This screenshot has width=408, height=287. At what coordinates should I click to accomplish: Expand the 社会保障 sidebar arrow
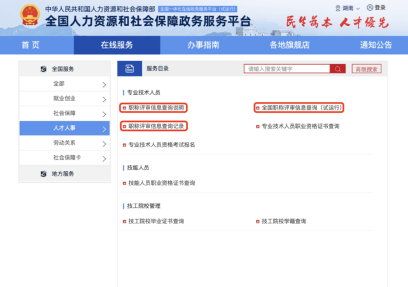coord(104,113)
